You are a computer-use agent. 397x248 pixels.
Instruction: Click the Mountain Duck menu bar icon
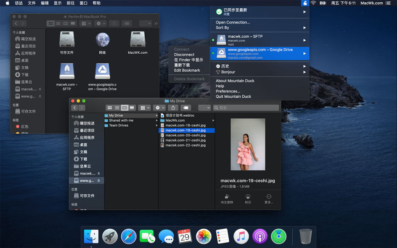305,3
